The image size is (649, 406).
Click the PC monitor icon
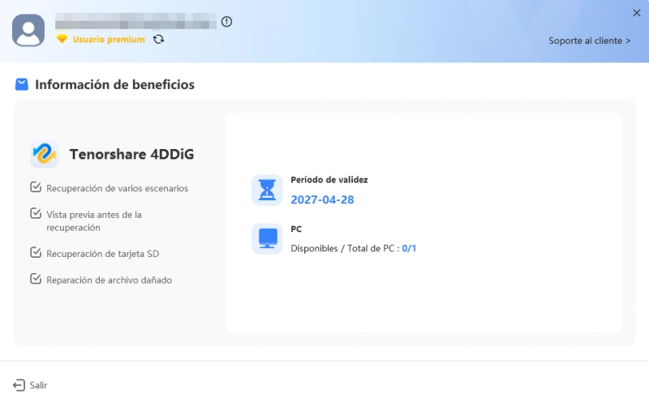(267, 238)
